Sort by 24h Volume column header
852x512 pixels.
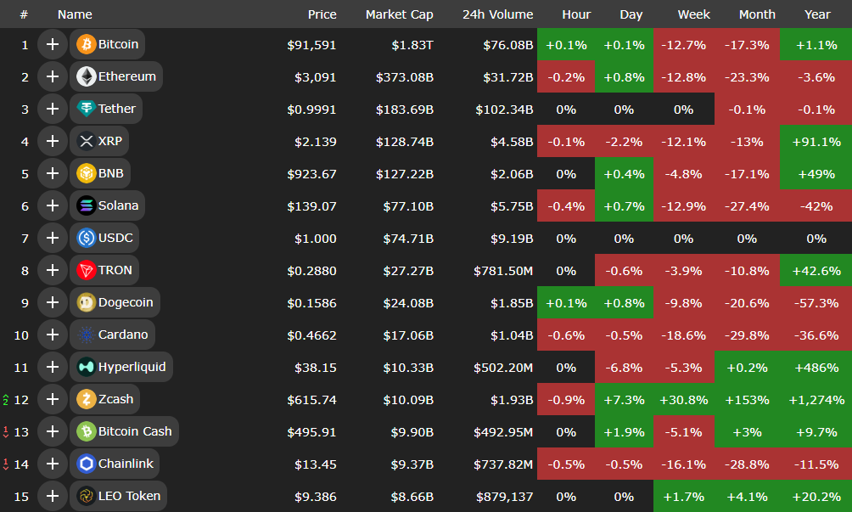pyautogui.click(x=497, y=14)
